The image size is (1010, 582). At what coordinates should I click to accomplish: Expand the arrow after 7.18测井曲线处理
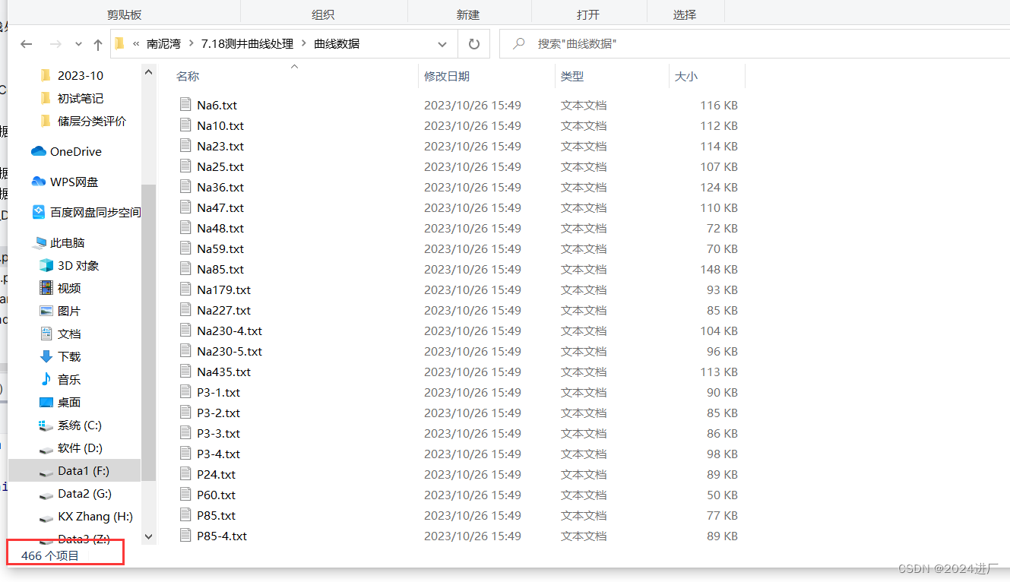[x=304, y=44]
